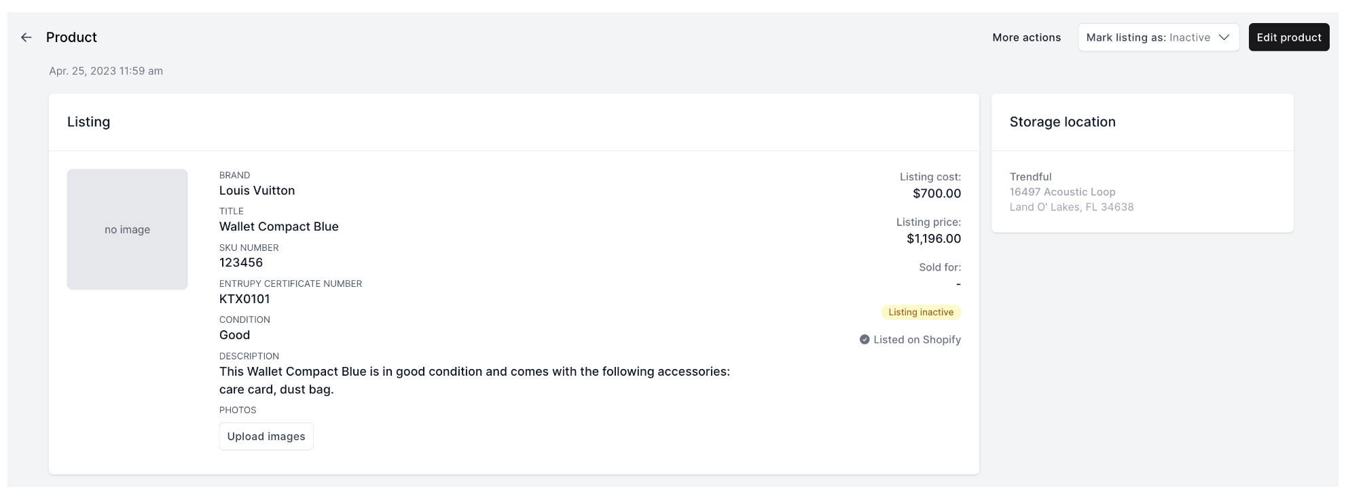1346x491 pixels.
Task: Go back using the left arrow icon
Action: [x=26, y=37]
